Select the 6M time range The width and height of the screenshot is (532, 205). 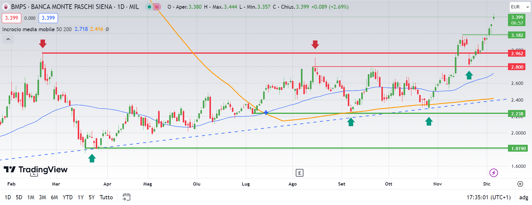54,197
